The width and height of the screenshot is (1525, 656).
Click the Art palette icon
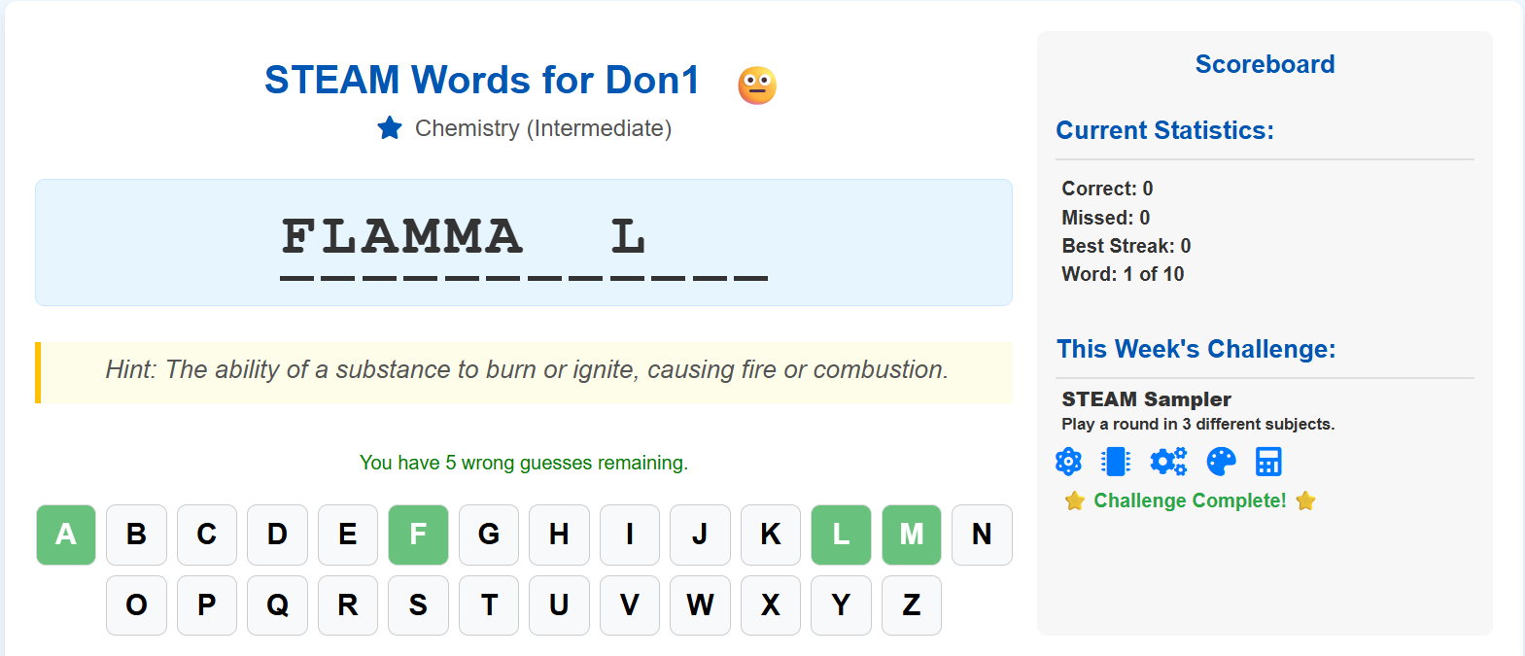(x=1221, y=462)
